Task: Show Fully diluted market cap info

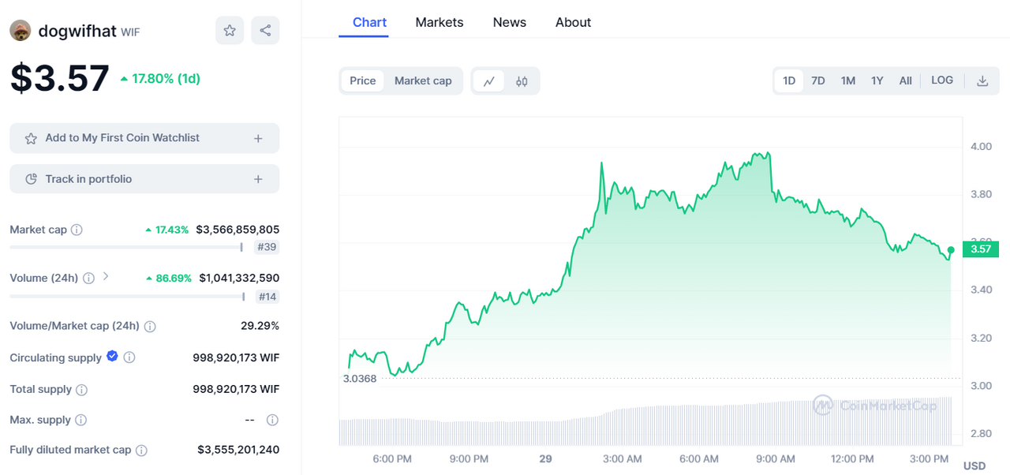Action: click(141, 451)
